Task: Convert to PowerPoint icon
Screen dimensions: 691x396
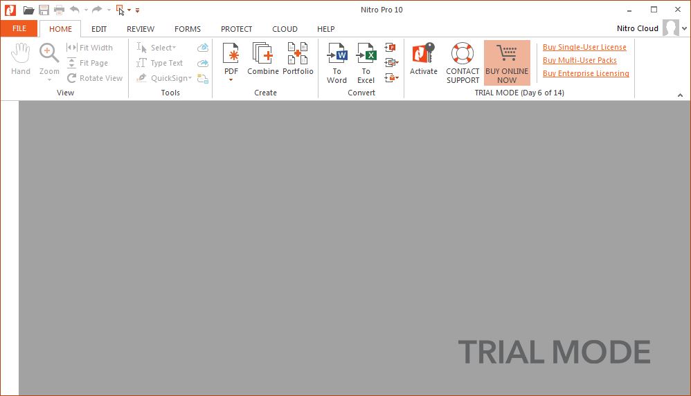Action: tap(390, 47)
